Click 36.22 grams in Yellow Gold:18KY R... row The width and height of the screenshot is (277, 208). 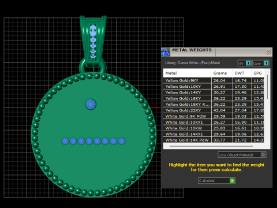(x=219, y=105)
